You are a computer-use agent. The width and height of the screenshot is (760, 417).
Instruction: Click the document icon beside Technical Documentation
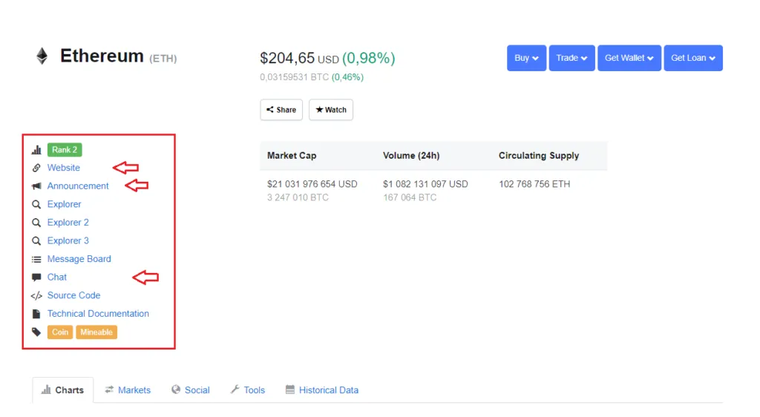click(x=36, y=314)
